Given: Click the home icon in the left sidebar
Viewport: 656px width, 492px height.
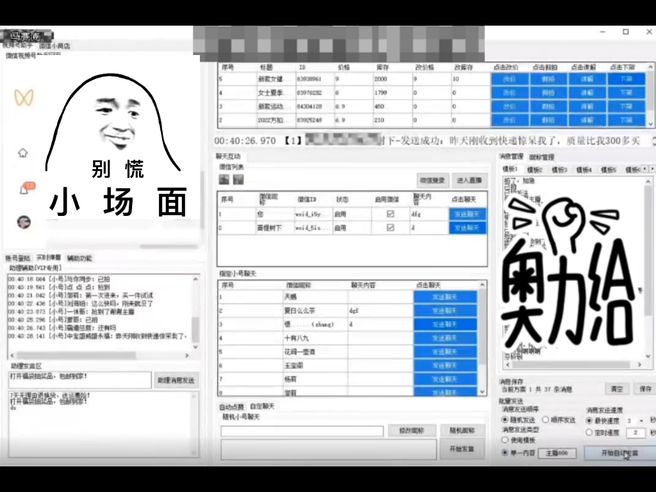Looking at the screenshot, I should click(22, 152).
